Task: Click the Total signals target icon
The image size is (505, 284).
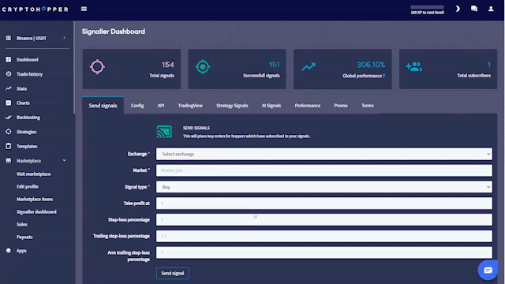Action: 97,66
